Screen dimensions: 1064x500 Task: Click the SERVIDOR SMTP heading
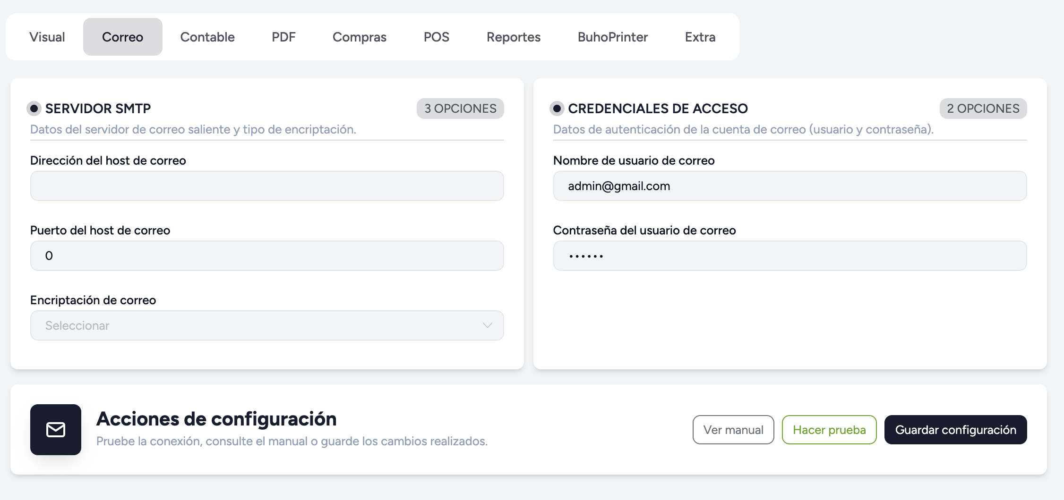tap(98, 108)
